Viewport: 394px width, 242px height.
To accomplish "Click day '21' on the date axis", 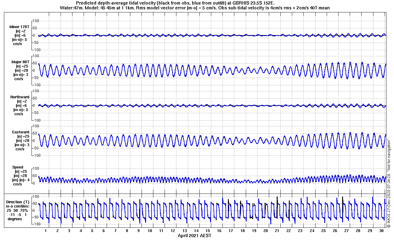I will [x=277, y=231].
